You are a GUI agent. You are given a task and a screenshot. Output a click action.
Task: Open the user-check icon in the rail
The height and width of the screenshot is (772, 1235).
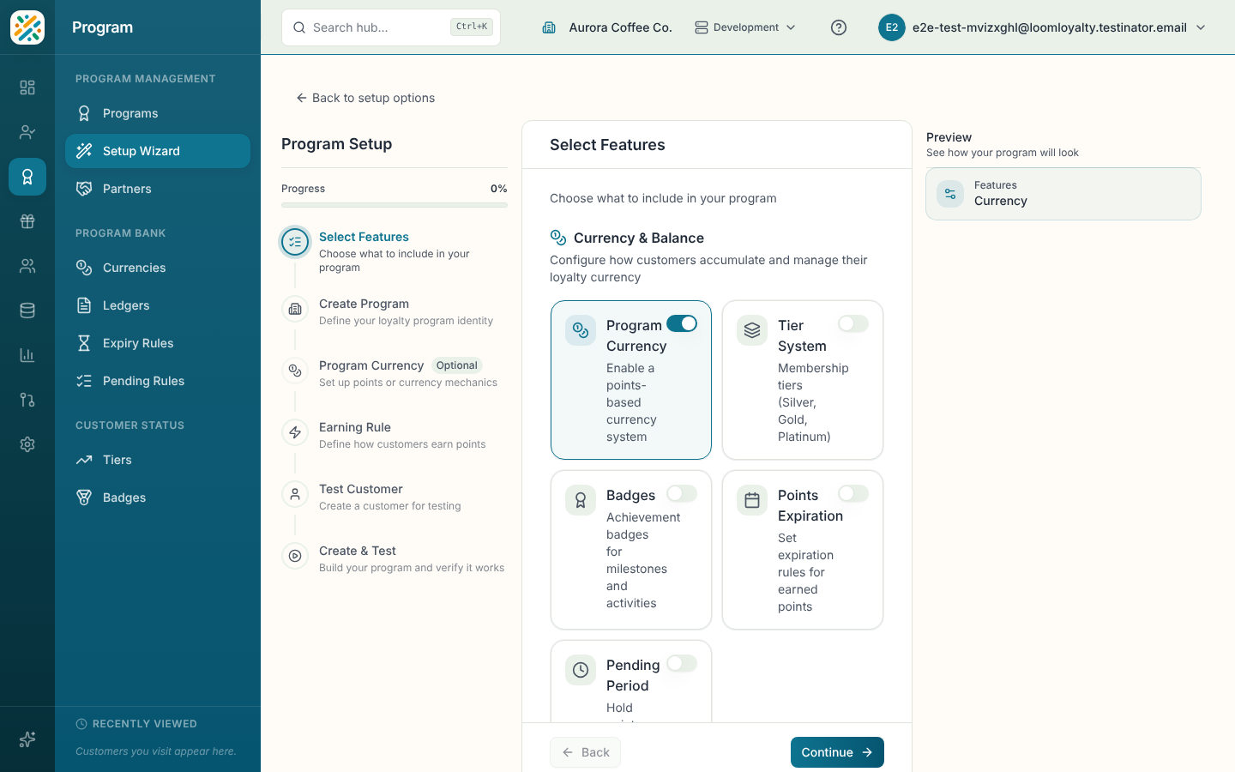[27, 132]
